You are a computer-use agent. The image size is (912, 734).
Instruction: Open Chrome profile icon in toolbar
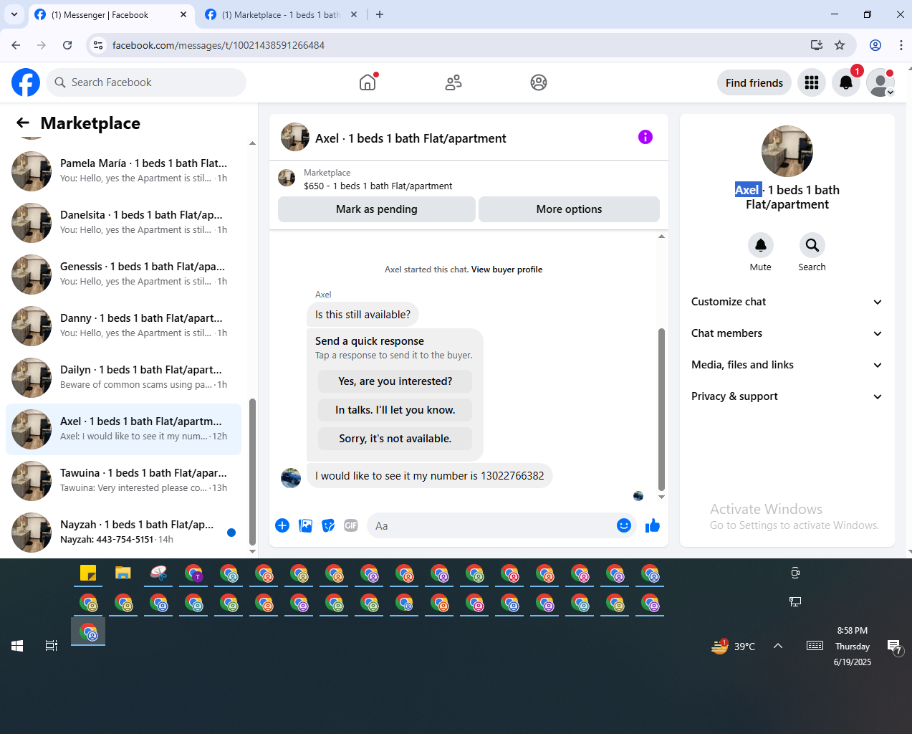(875, 45)
